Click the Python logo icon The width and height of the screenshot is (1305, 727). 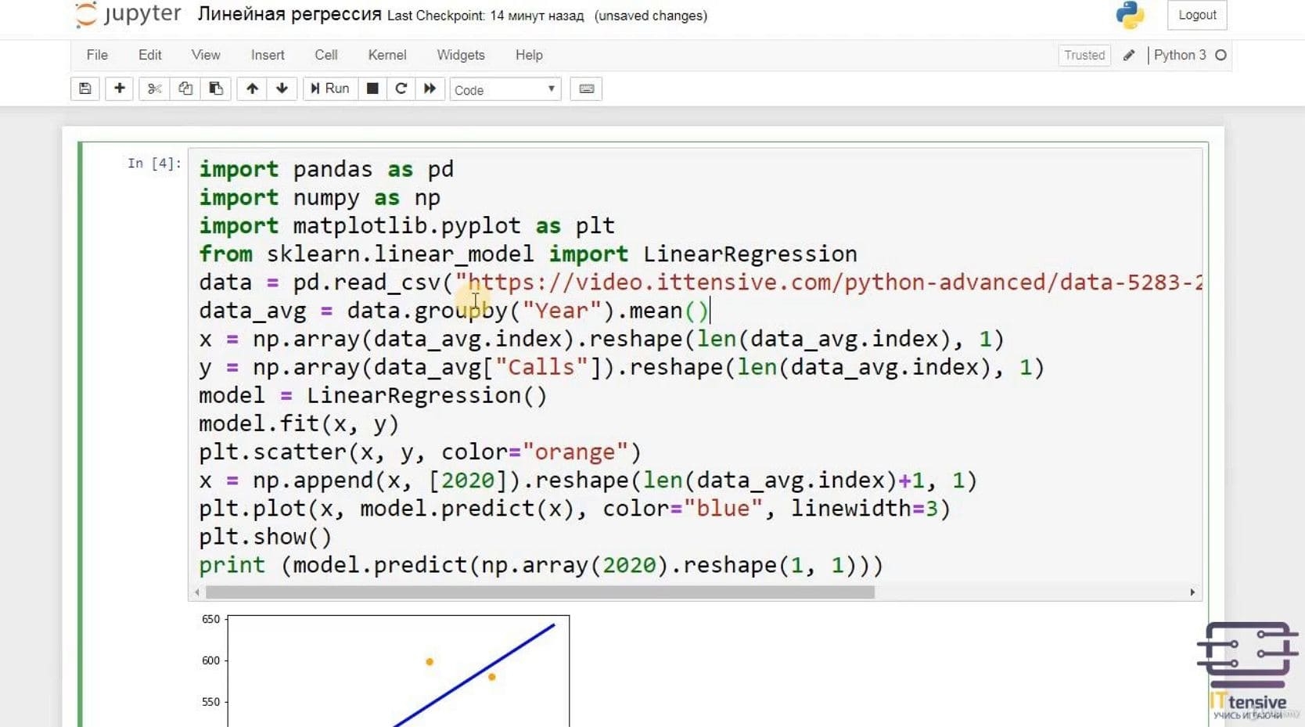point(1130,15)
